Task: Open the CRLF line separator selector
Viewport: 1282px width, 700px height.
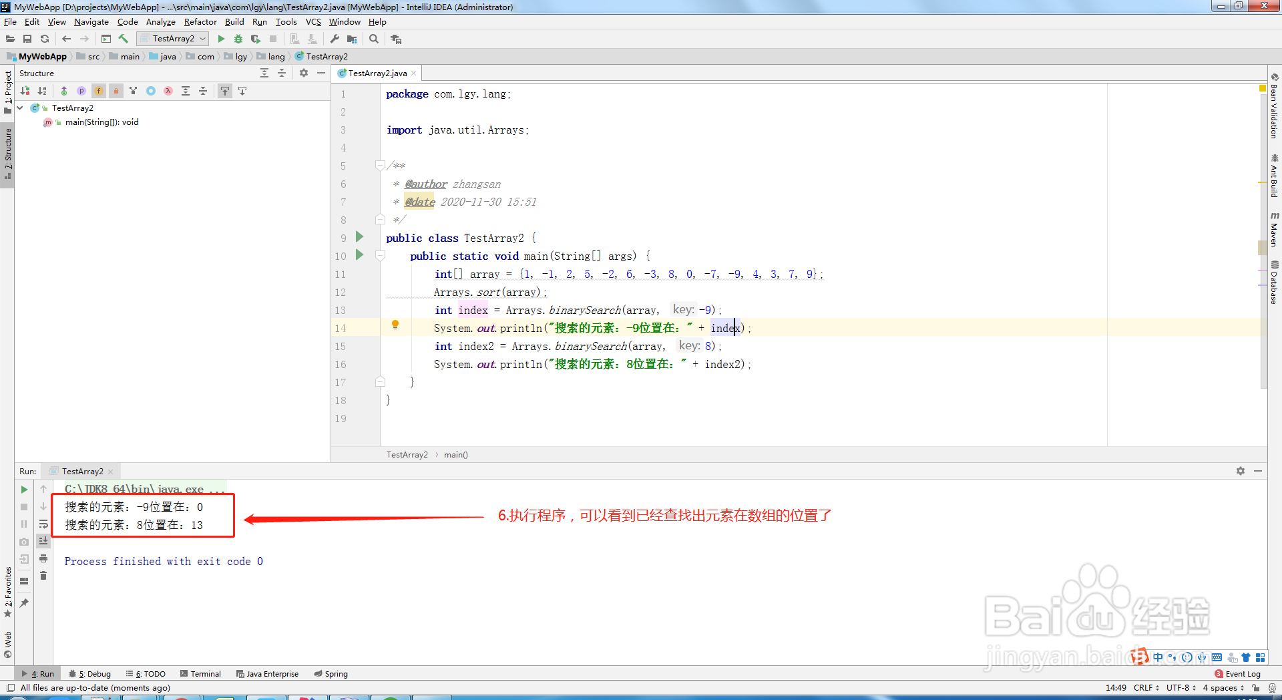Action: click(1146, 687)
